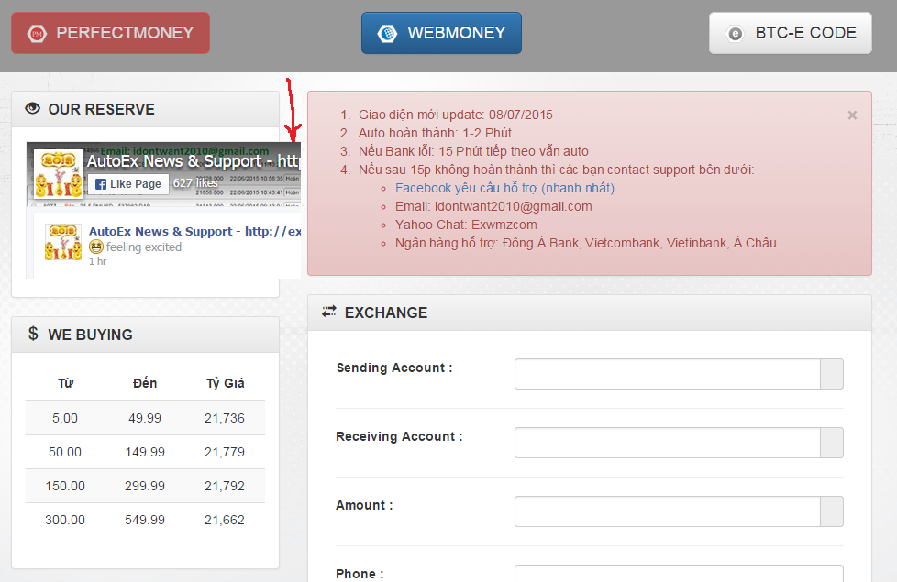Select the rate 21,662 cell
Image resolution: width=897 pixels, height=582 pixels.
pyautogui.click(x=224, y=520)
